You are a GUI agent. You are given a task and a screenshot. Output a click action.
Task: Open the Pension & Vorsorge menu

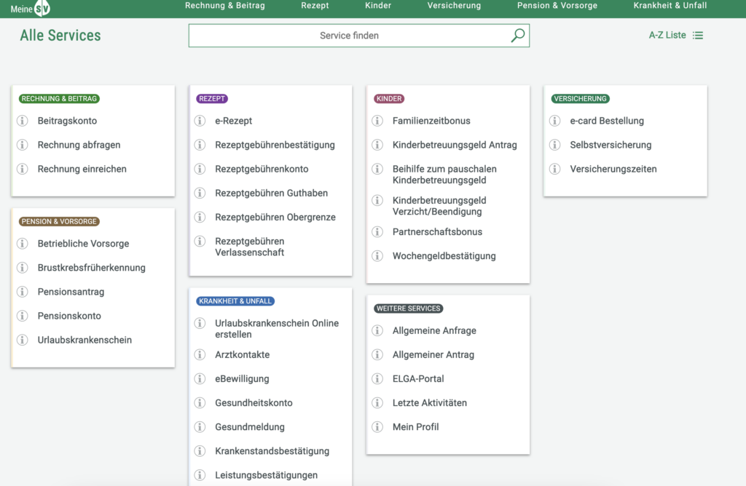click(x=557, y=6)
